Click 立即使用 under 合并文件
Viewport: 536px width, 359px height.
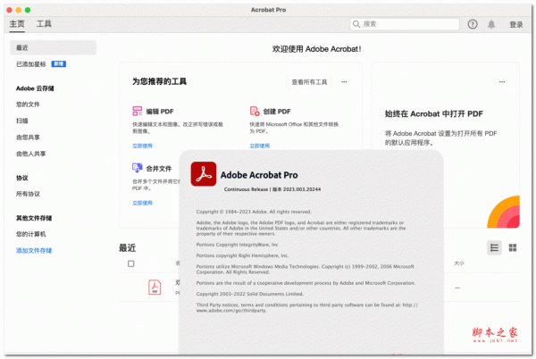pyautogui.click(x=142, y=203)
